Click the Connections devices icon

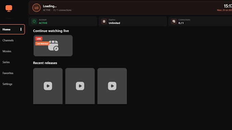174,21
